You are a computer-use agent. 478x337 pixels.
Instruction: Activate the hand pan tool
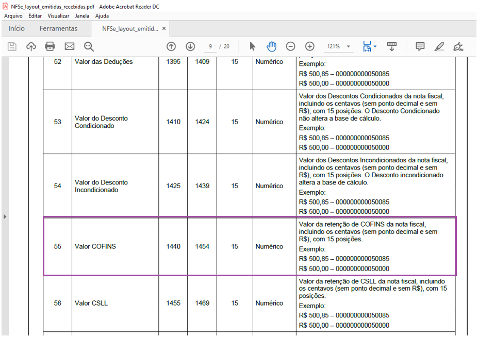coord(271,46)
